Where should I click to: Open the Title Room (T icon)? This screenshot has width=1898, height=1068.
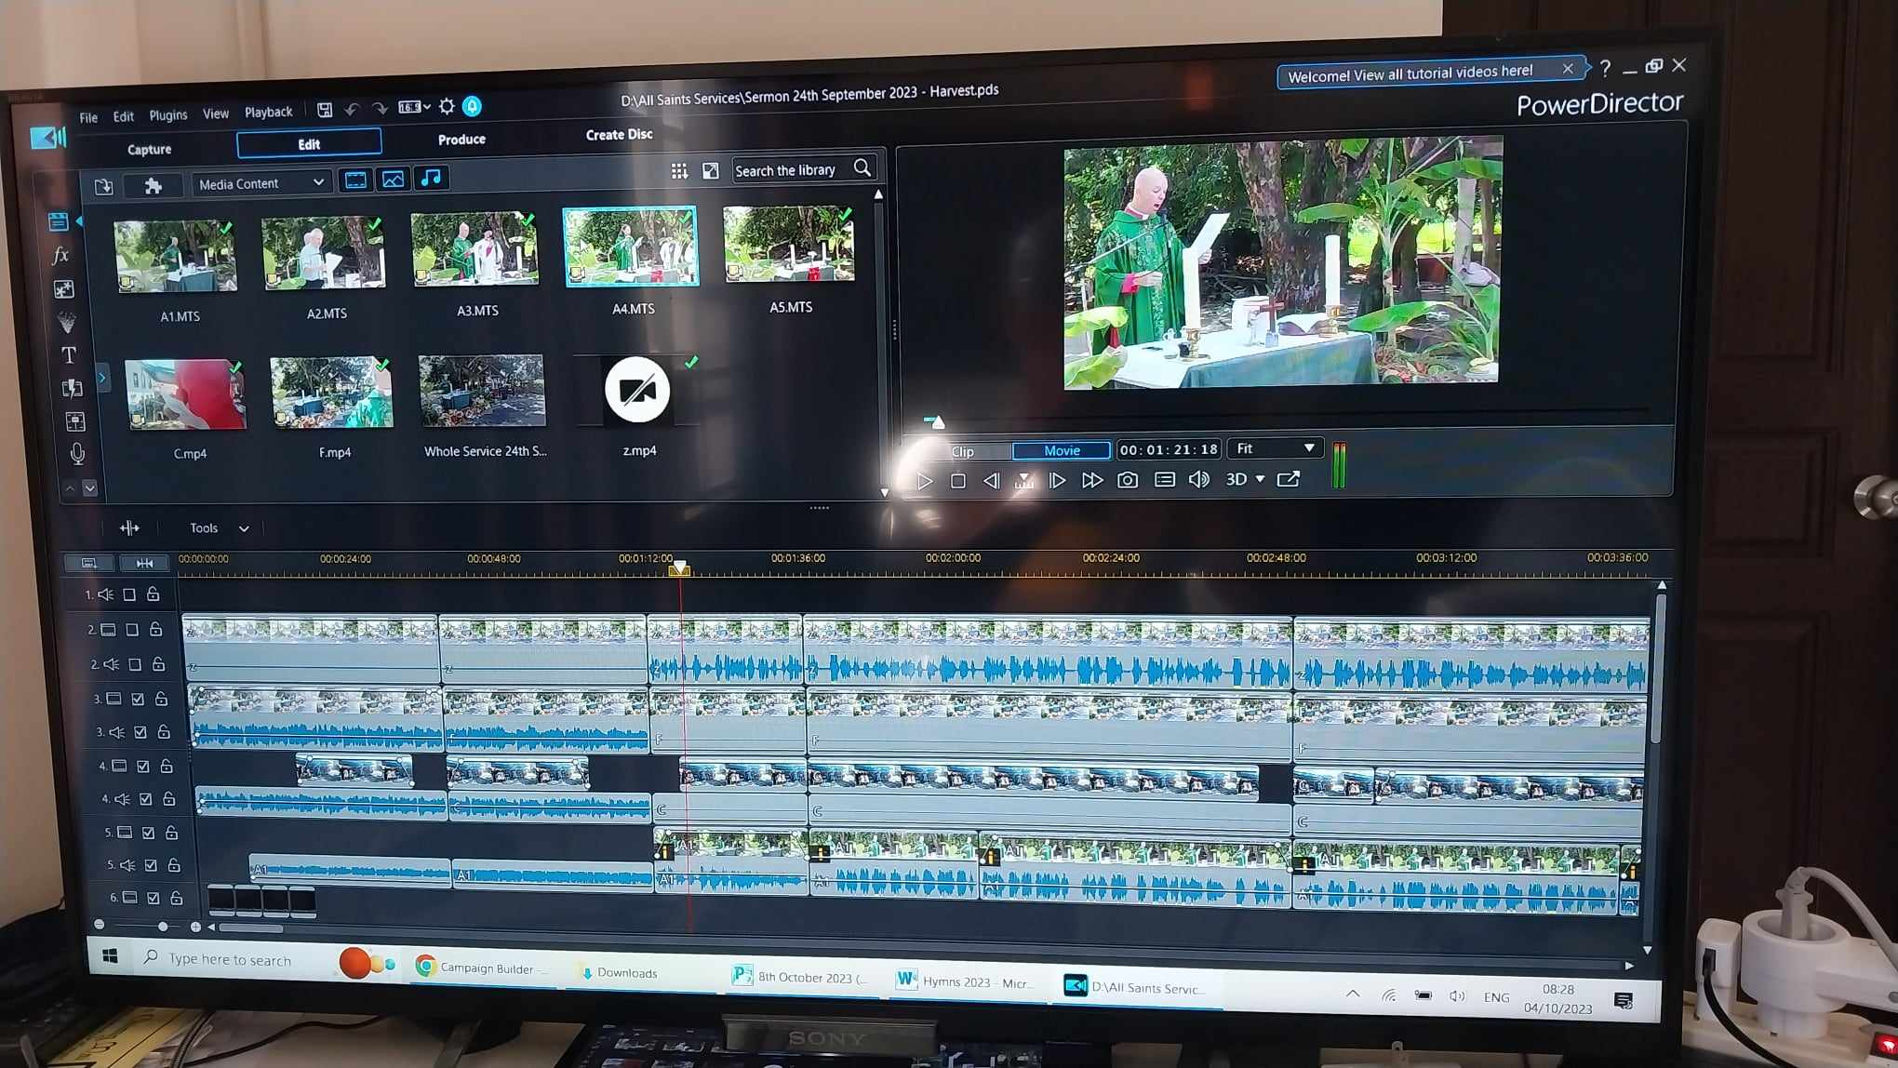point(69,355)
